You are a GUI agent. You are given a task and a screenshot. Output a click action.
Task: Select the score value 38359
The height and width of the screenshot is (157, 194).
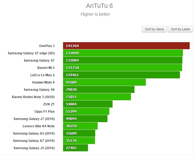pyautogui.click(x=71, y=126)
